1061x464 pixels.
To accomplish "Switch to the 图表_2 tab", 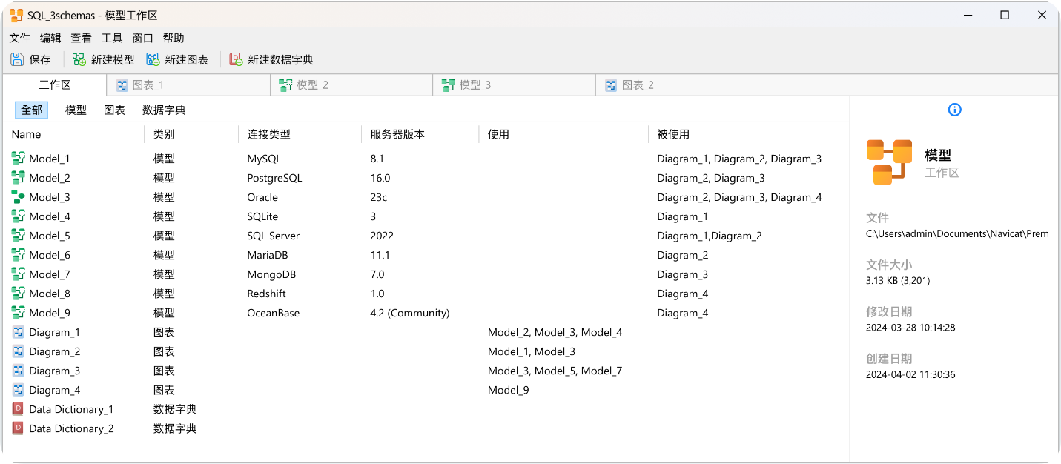I will pyautogui.click(x=677, y=85).
